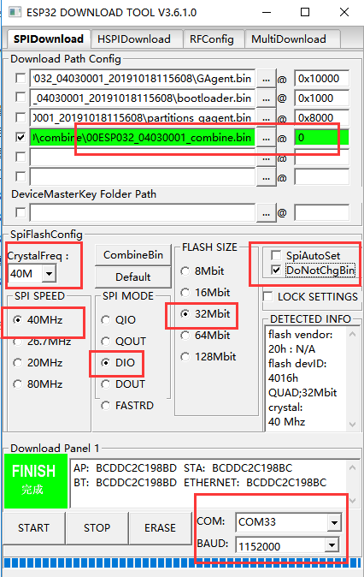Click the blue download progress bar

point(182,563)
